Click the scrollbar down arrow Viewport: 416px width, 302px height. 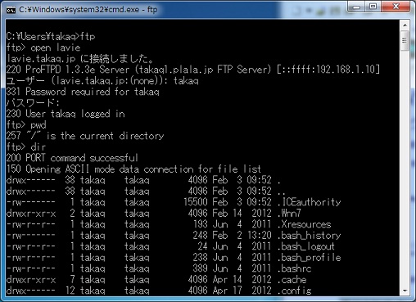[405, 291]
